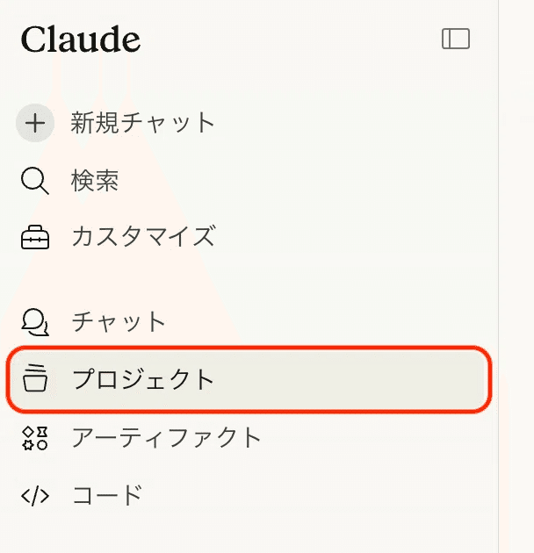Viewport: 534px width, 553px height.
Task: Open the カスタマイズ menu item
Action: 143,237
